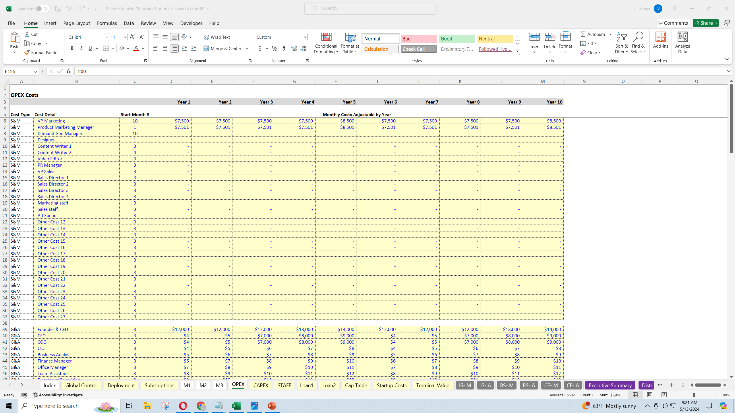This screenshot has width=735, height=413.
Task: Apply comma style format
Action: coord(284,48)
